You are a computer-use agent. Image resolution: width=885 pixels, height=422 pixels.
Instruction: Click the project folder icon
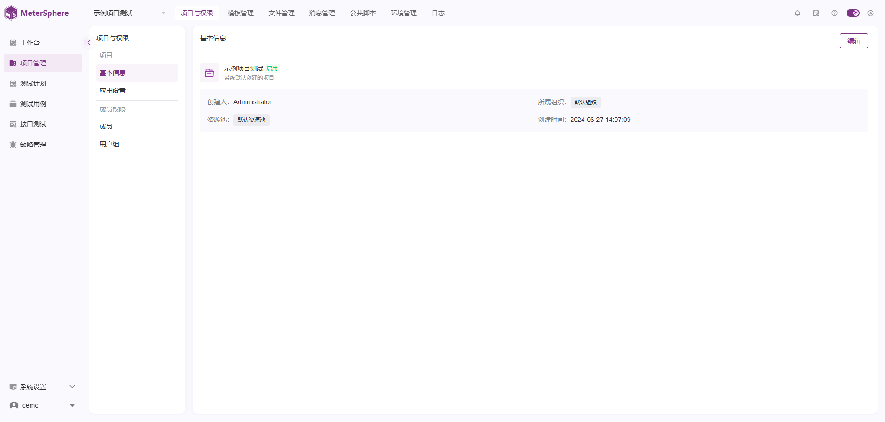pyautogui.click(x=209, y=73)
